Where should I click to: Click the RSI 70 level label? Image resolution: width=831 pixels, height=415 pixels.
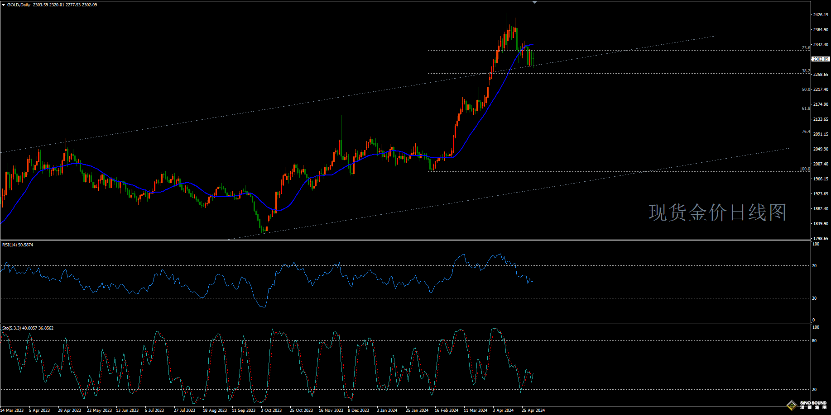point(814,266)
